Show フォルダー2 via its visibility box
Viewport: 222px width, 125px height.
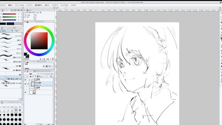click(25, 88)
